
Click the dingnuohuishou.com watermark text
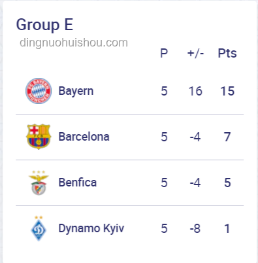point(74,43)
